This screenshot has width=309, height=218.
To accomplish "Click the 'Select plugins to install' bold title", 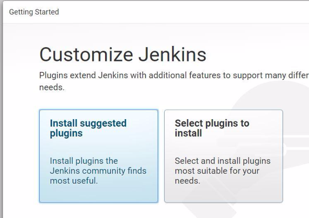I will pyautogui.click(x=212, y=128).
